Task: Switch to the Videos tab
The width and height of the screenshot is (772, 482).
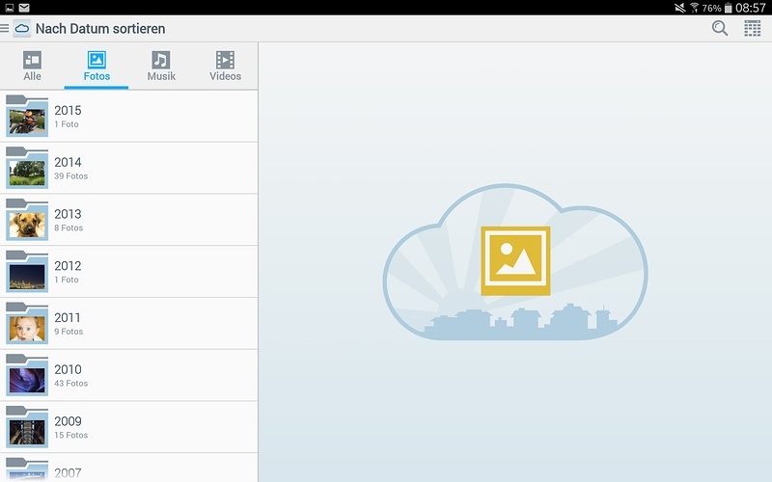Action: point(225,66)
